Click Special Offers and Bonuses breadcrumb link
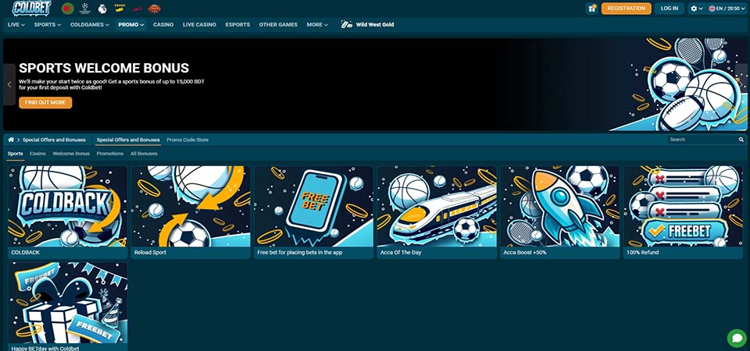The image size is (750, 351). [x=54, y=140]
